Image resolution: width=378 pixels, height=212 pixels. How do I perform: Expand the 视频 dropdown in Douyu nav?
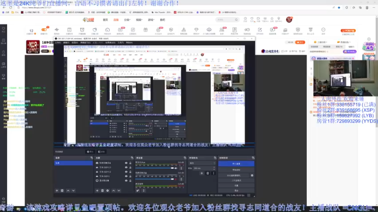(139, 20)
